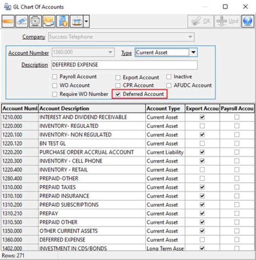Open the printer dropdown arrow
256x260 pixels.
pos(86,21)
